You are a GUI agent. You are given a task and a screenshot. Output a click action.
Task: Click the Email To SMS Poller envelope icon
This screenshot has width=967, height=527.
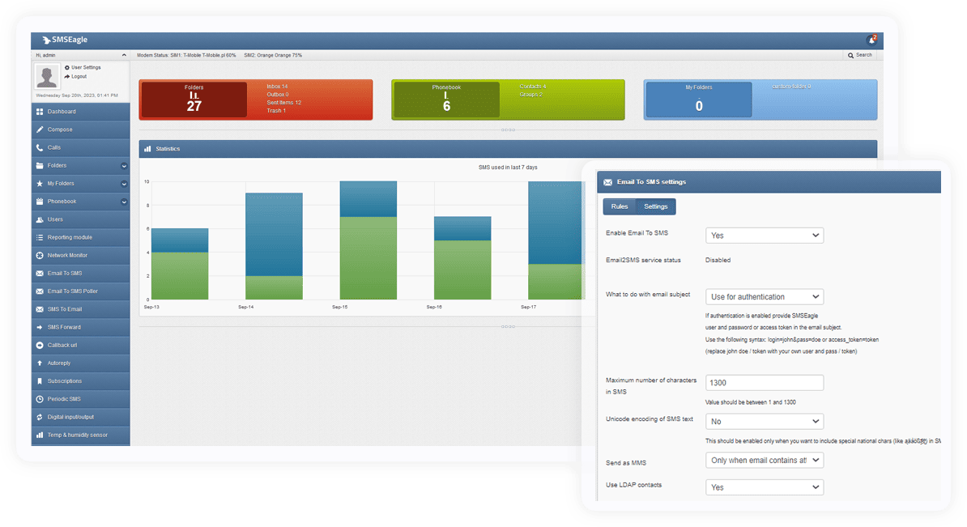(40, 291)
